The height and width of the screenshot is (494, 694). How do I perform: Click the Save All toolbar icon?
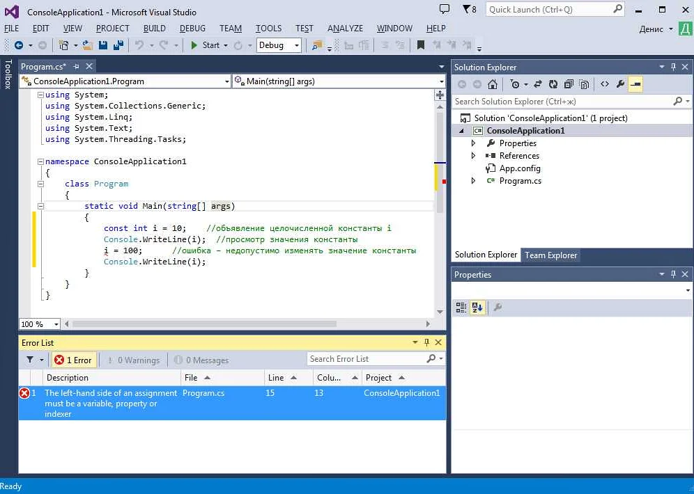tap(118, 45)
